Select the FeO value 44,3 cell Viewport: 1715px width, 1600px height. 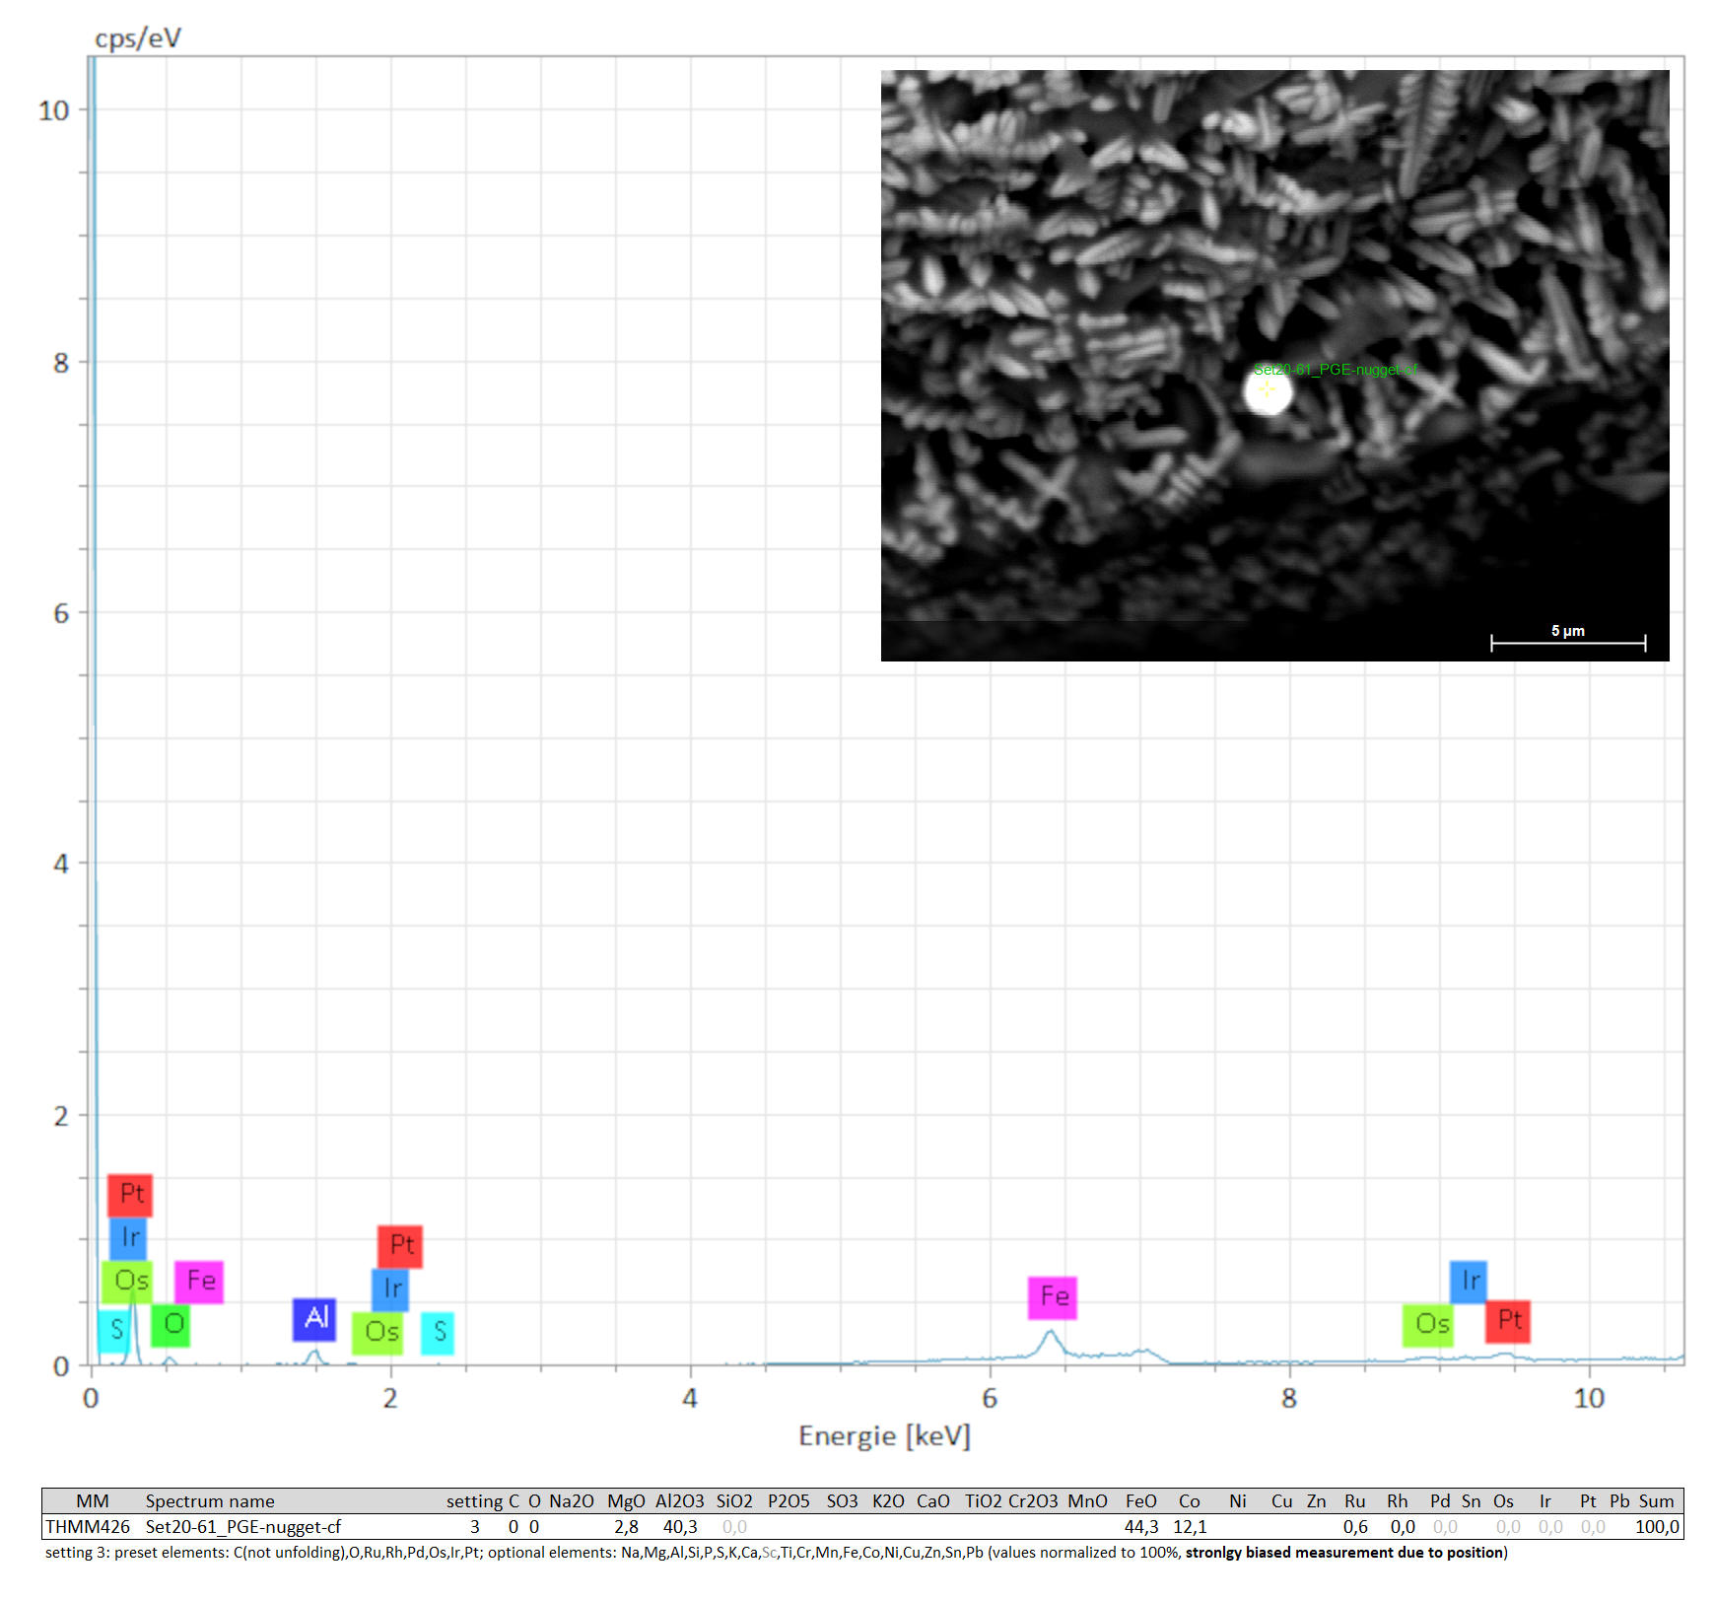point(1140,1526)
